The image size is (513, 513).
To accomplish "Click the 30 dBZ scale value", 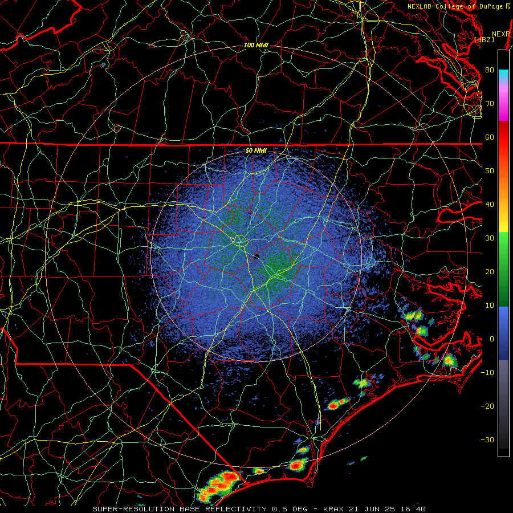I will click(x=490, y=238).
